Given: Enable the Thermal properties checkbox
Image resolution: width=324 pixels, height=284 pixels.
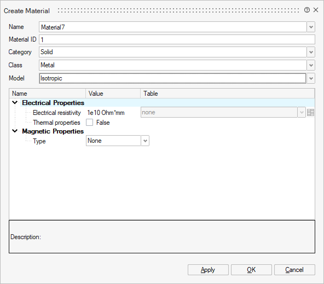Looking at the screenshot, I should [x=89, y=123].
